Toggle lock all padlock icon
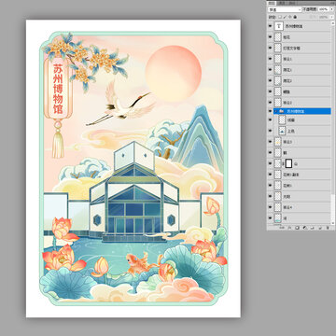 [295, 17]
